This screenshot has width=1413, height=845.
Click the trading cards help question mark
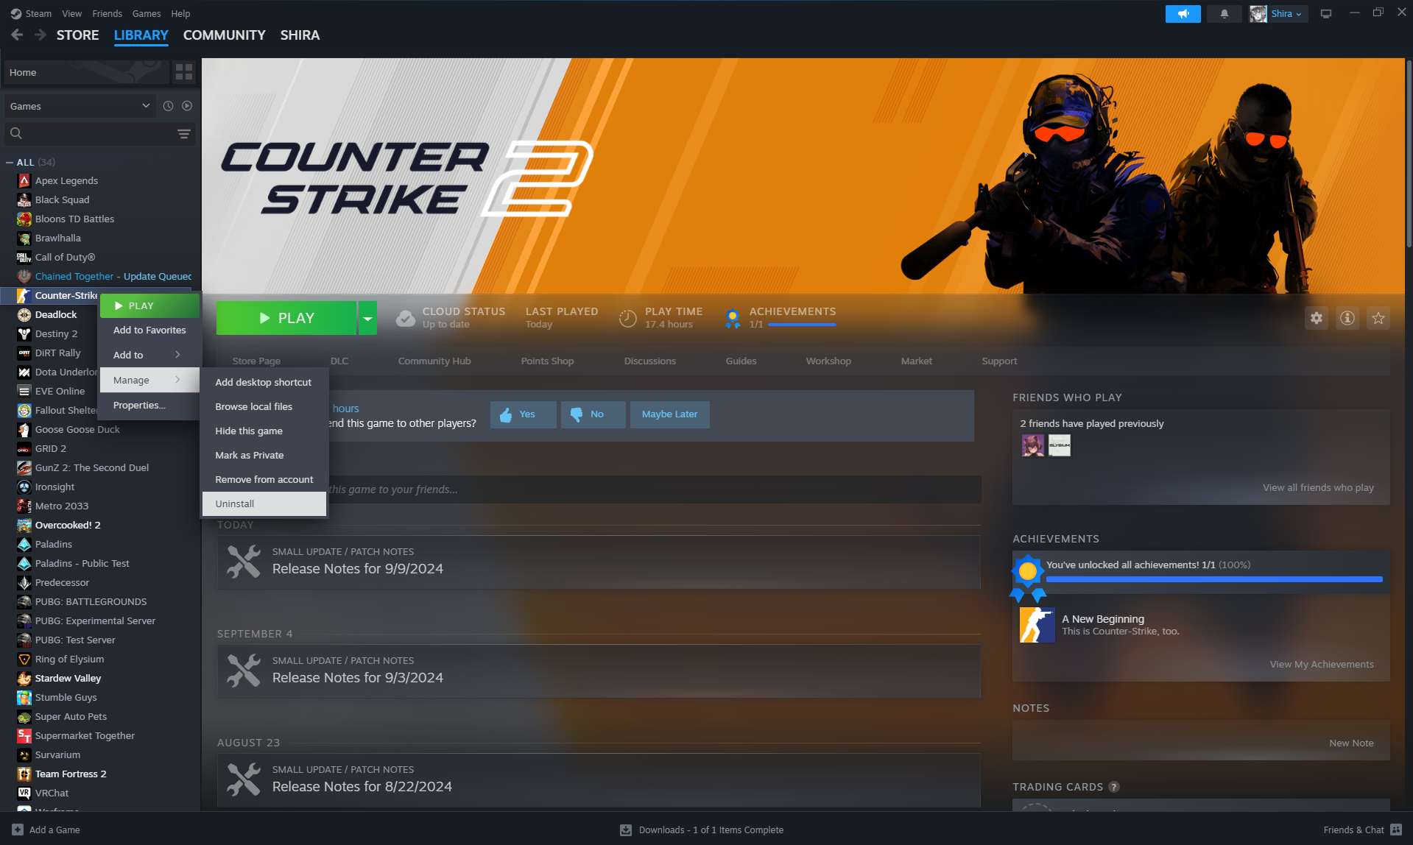1114,787
